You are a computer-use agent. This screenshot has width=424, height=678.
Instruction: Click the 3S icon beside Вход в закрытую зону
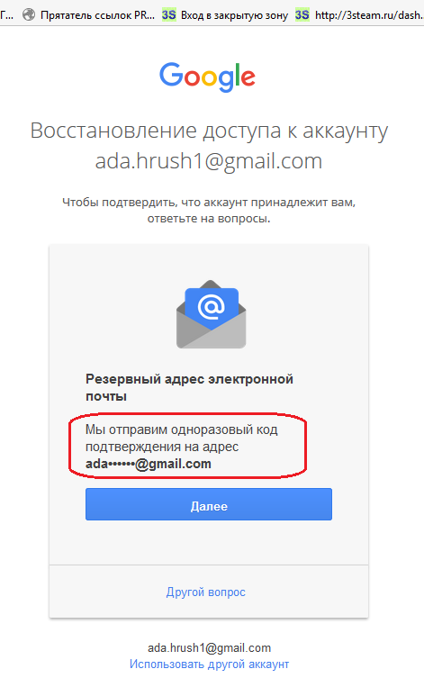pos(169,15)
